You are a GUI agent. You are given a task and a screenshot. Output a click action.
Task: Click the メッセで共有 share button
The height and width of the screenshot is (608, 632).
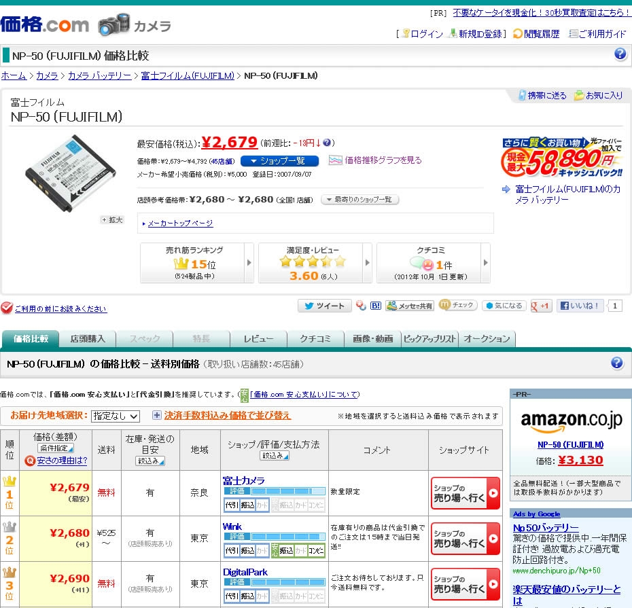click(410, 306)
